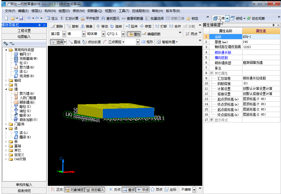
Task: Click the New file icon
Action: point(7,18)
